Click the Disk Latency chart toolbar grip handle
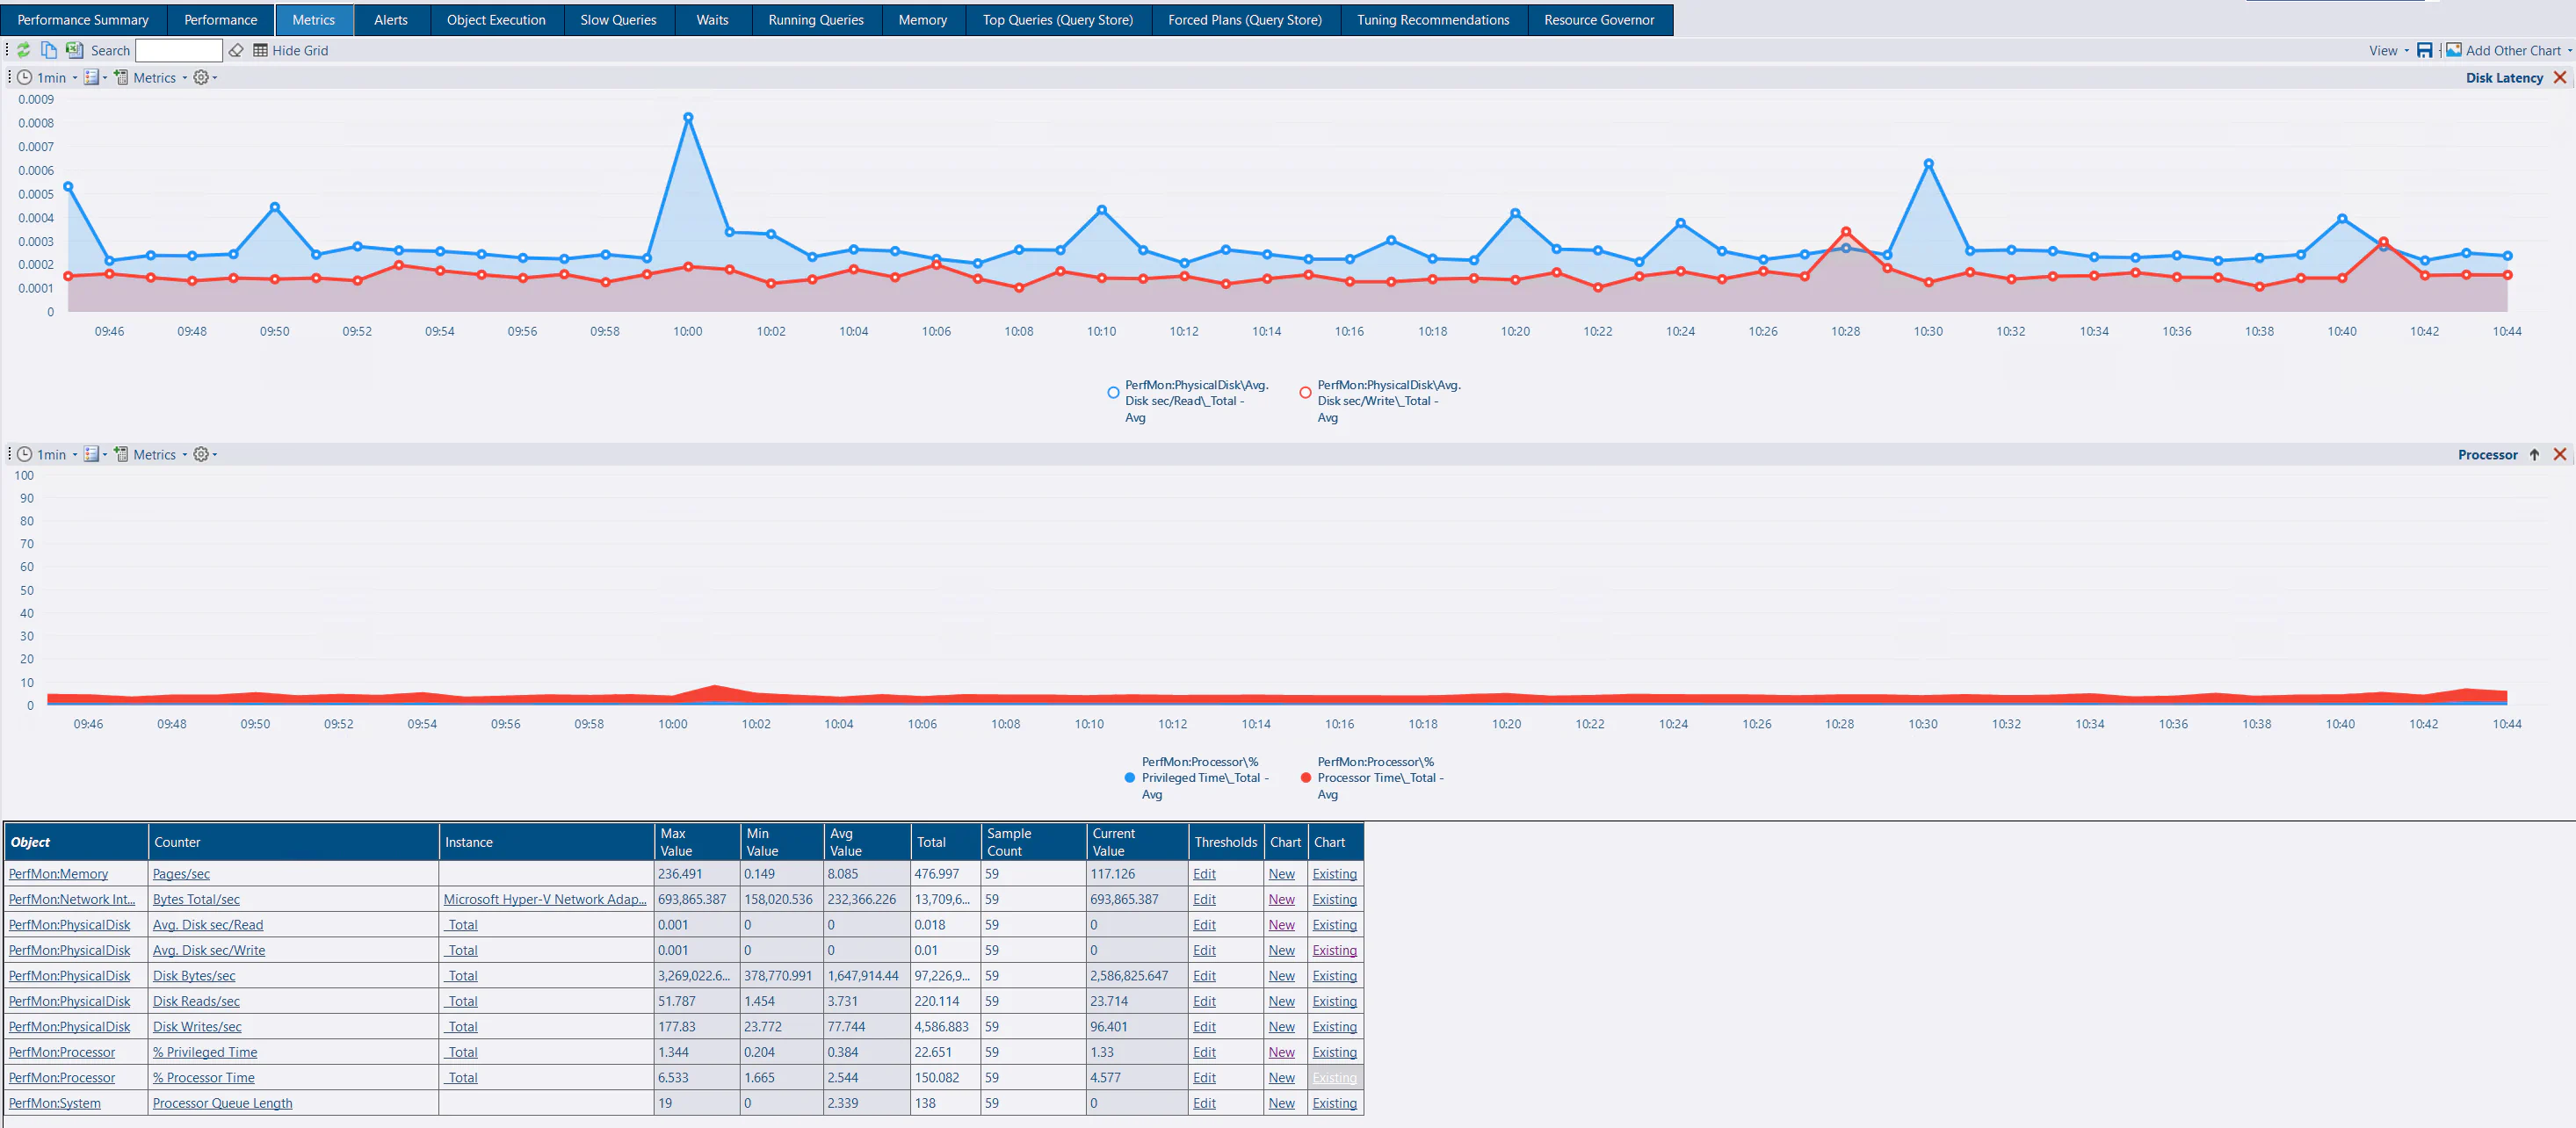Image resolution: width=2576 pixels, height=1128 pixels. click(9, 77)
